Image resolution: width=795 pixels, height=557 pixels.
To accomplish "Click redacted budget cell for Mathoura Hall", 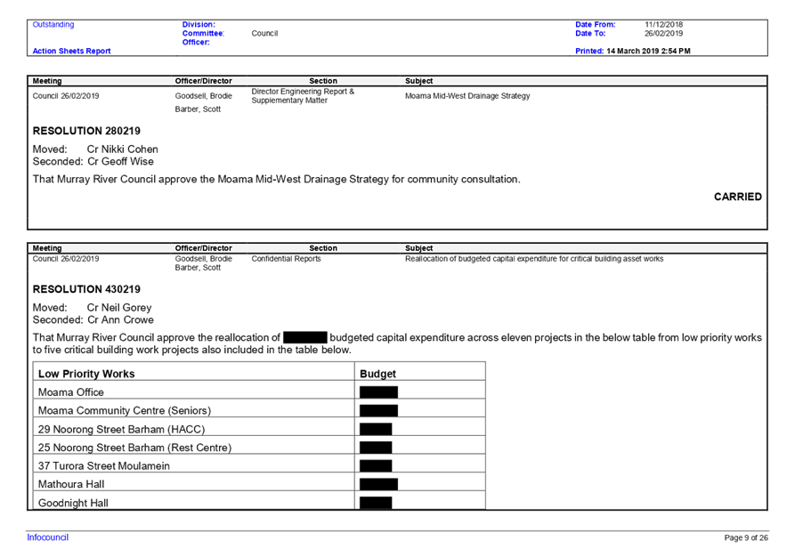I will (x=378, y=484).
